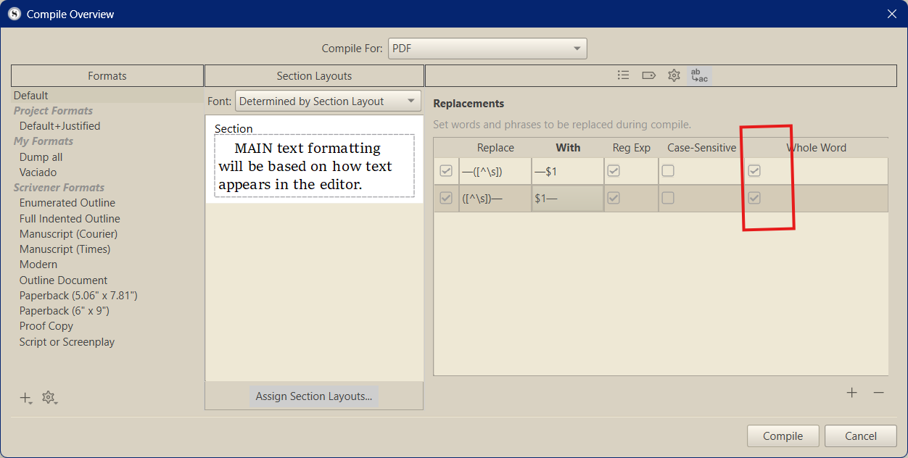
Task: Open the Compile For PDF dropdown
Action: [487, 49]
